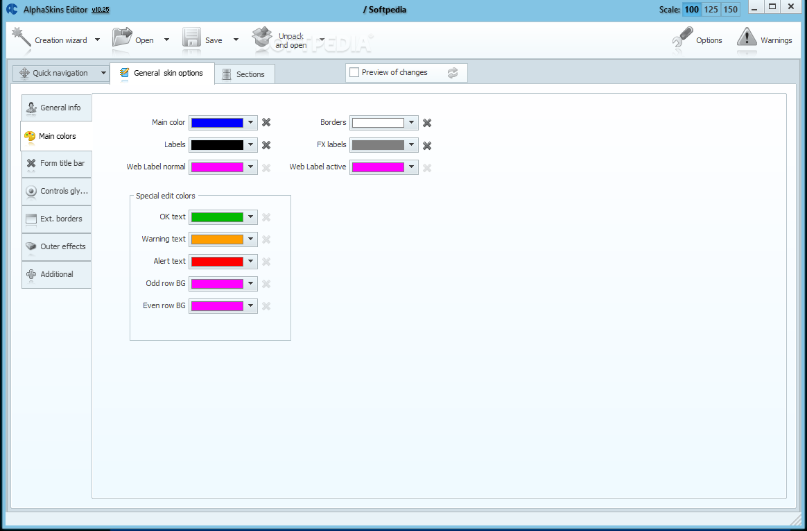Select the Main colors side tab
This screenshot has height=531, width=807.
click(x=56, y=136)
